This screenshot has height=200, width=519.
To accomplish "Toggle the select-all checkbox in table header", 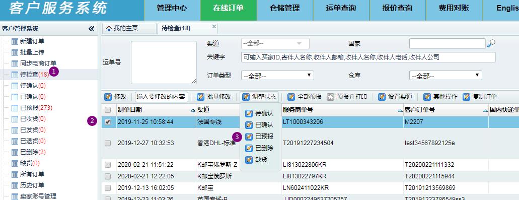I will pos(108,110).
